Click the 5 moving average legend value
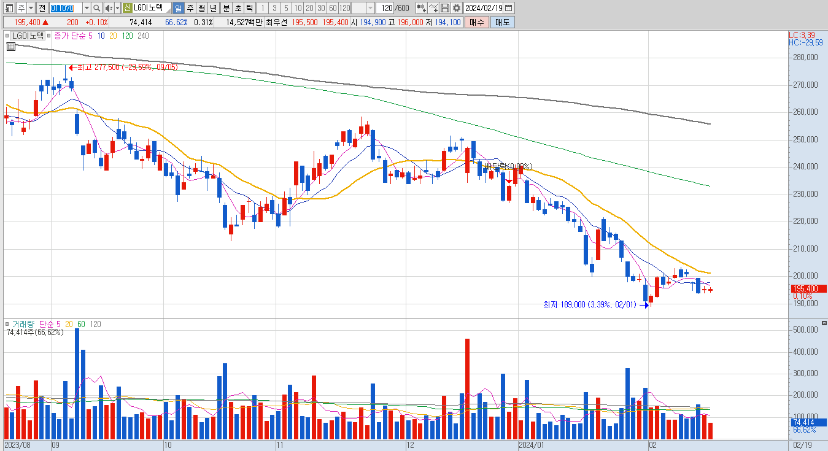 click(x=90, y=36)
